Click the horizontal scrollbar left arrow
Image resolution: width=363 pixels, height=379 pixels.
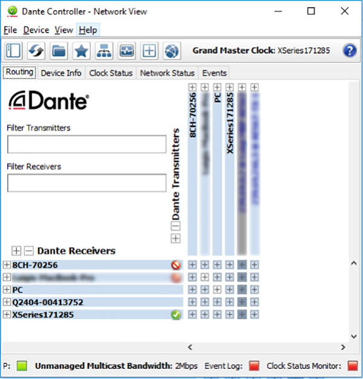tap(190, 348)
